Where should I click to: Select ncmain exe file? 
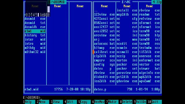coord(127,48)
